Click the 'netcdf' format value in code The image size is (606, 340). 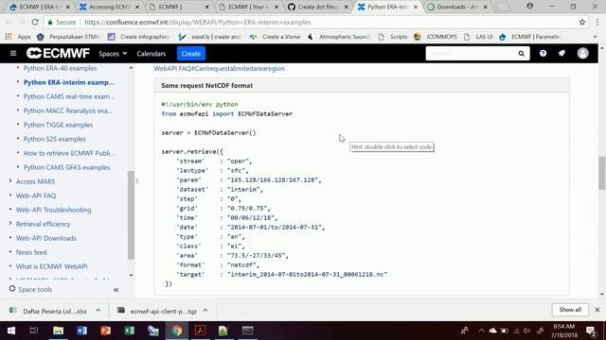pos(243,264)
